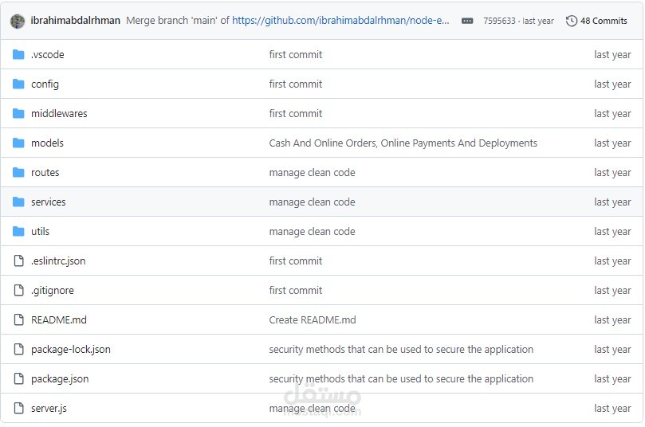This screenshot has width=645, height=427.
Task: Click the folder icon next to middlewares
Action: [18, 113]
